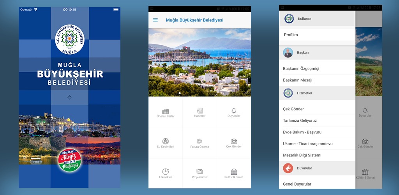This screenshot has width=399, height=195.
Task: Click the Başkan section header label
Action: tap(303, 53)
